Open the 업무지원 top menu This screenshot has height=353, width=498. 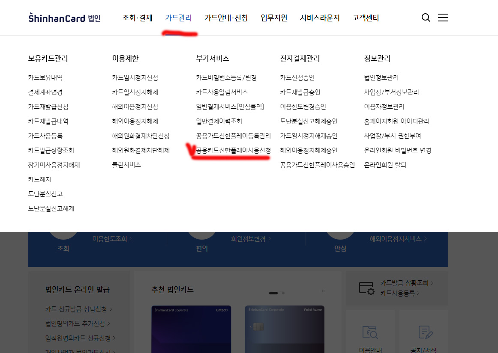click(274, 18)
